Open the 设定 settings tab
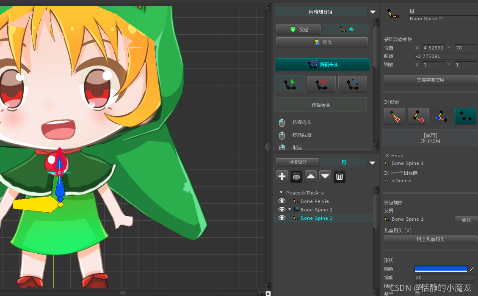Image resolution: width=478 pixels, height=296 pixels. point(298,30)
